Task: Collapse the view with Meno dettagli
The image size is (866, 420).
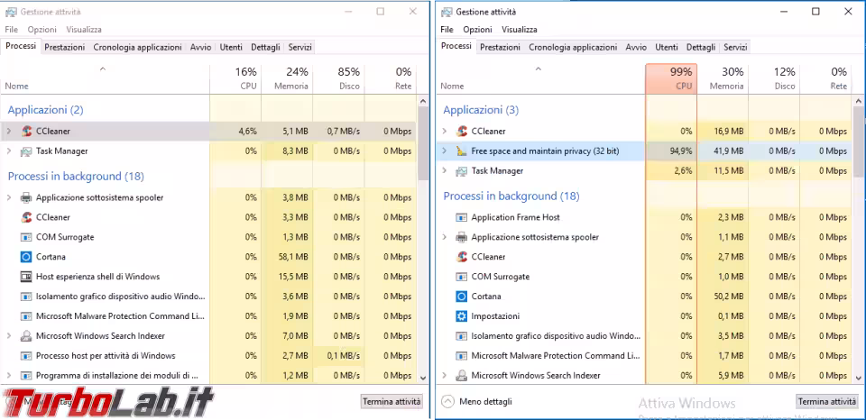Action: [474, 401]
